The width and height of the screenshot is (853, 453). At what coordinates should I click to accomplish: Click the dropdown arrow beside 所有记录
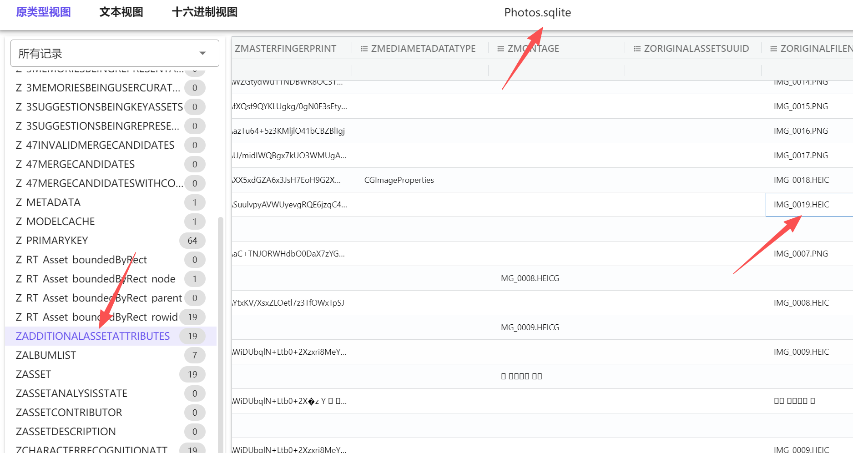click(x=203, y=54)
